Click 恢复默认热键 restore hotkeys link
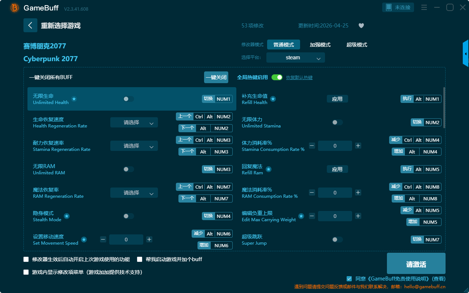The height and width of the screenshot is (293, 469). [299, 78]
